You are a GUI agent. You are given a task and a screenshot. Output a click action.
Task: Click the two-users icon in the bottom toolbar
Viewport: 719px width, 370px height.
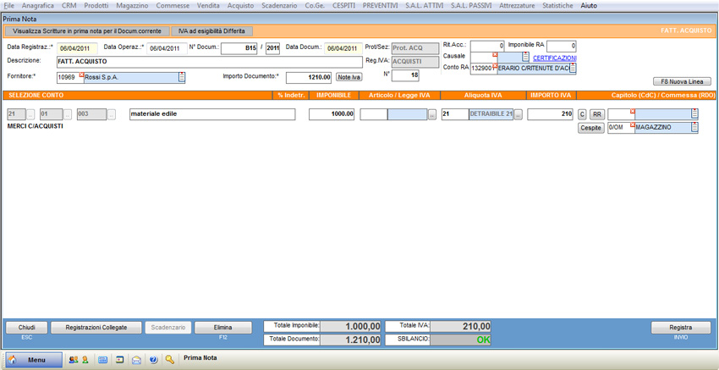click(x=73, y=360)
